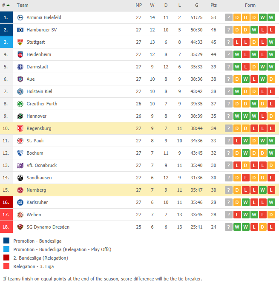
Task: Click the SG Dynamo Dresden crest
Action: (x=20, y=227)
